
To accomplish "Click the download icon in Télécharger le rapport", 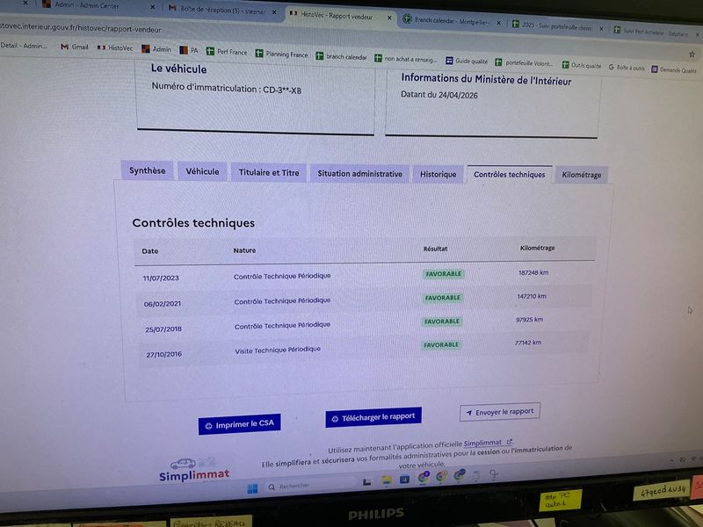I will [x=335, y=419].
